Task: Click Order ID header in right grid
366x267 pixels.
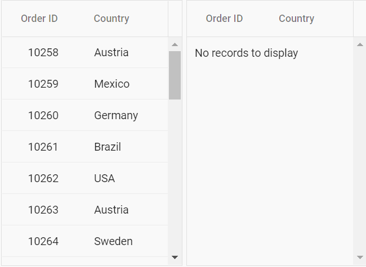Action: pos(224,19)
